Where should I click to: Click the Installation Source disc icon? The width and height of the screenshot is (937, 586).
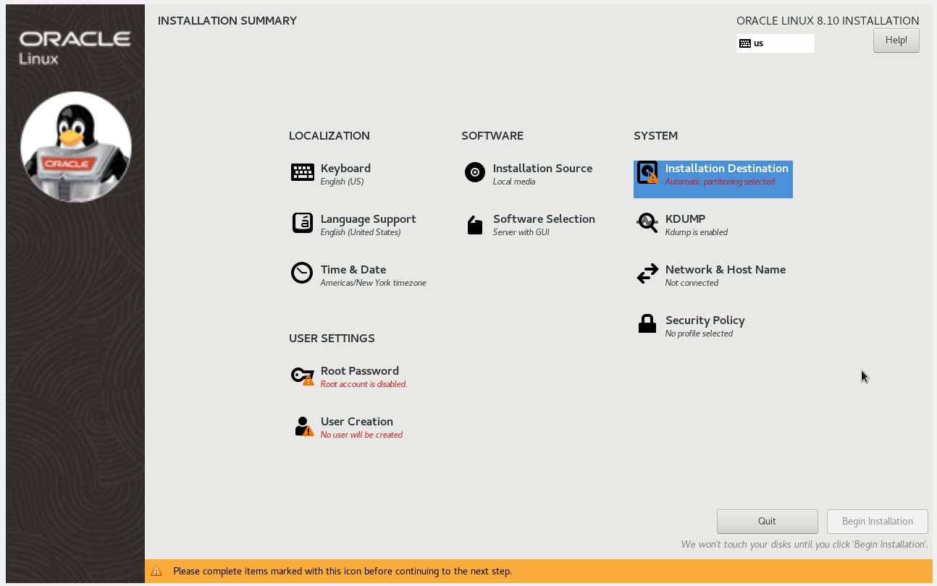(475, 172)
